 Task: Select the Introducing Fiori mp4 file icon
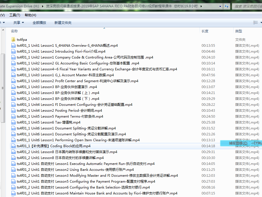[13, 52]
